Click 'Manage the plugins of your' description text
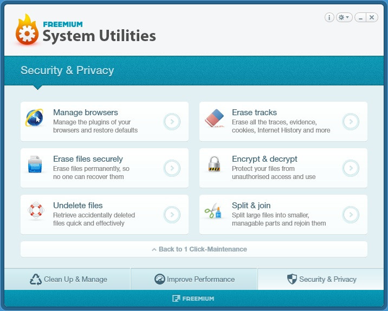 (x=92, y=122)
